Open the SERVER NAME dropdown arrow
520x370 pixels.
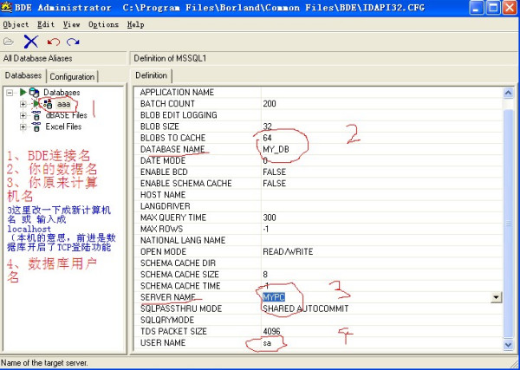click(x=496, y=297)
